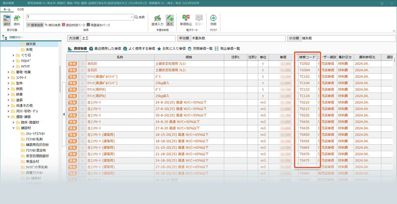
Task: Sort by 規格 column header
Action: 189,57
